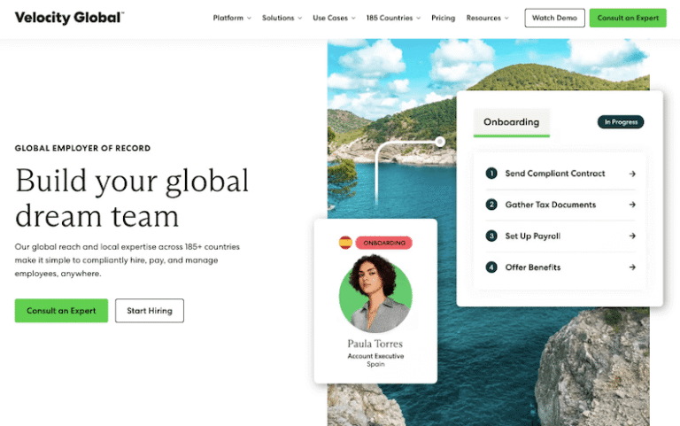Image resolution: width=680 pixels, height=426 pixels.
Task: Click the Spain label under Account Executive
Action: point(375,364)
